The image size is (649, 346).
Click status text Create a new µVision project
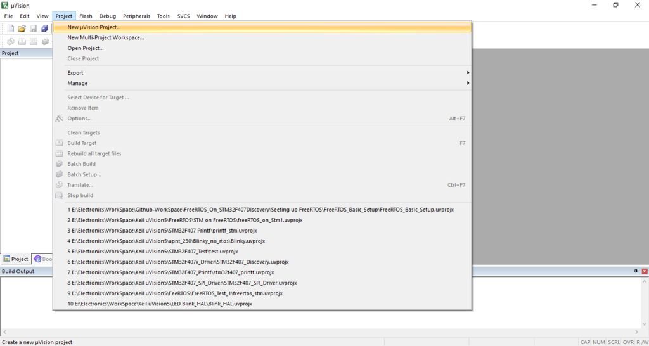37,342
